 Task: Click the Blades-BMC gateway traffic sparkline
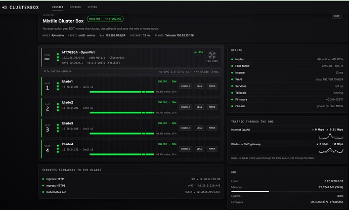330,150
